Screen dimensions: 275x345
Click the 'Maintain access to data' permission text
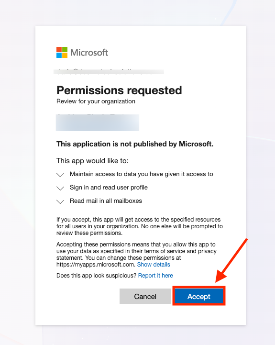[142, 174]
